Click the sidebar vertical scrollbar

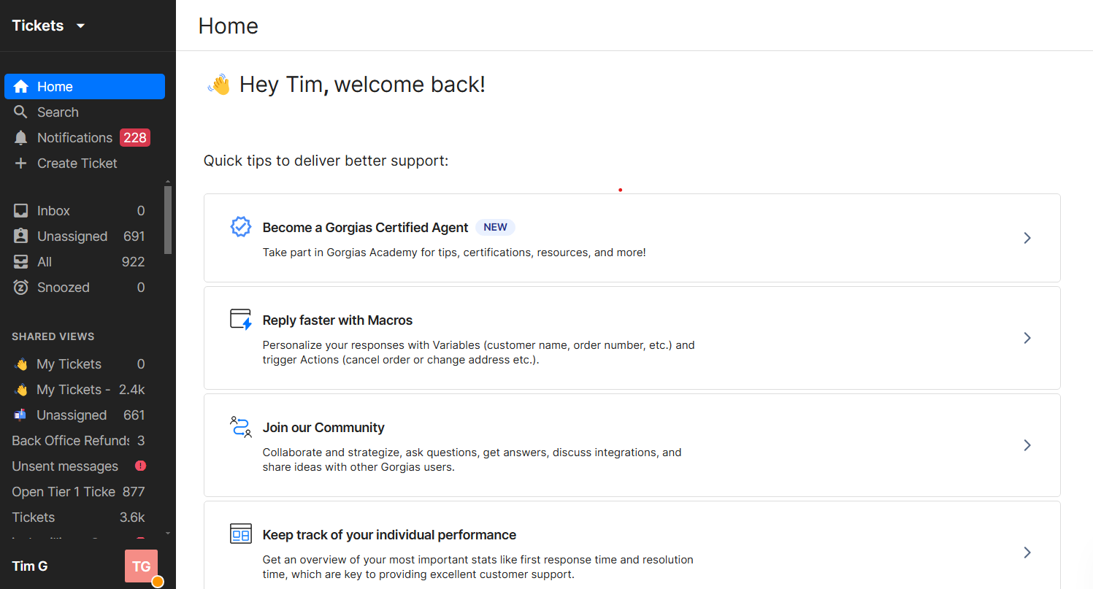168,219
